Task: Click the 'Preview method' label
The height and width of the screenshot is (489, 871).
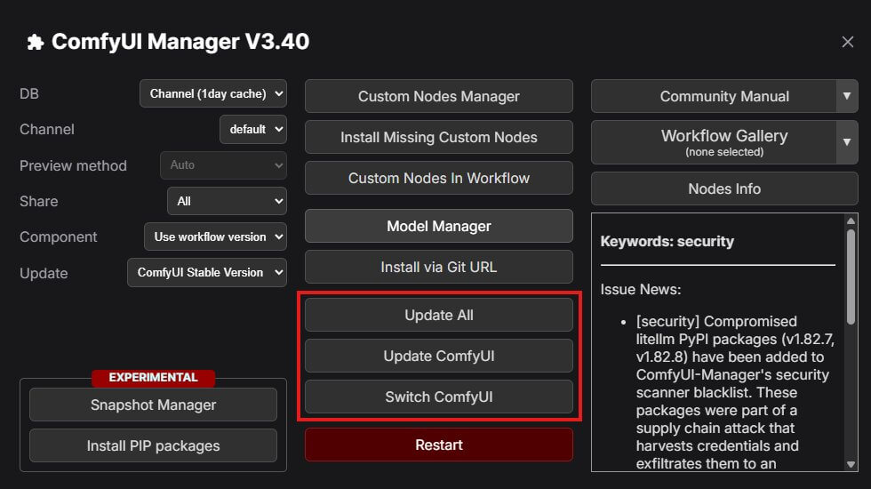Action: (73, 165)
